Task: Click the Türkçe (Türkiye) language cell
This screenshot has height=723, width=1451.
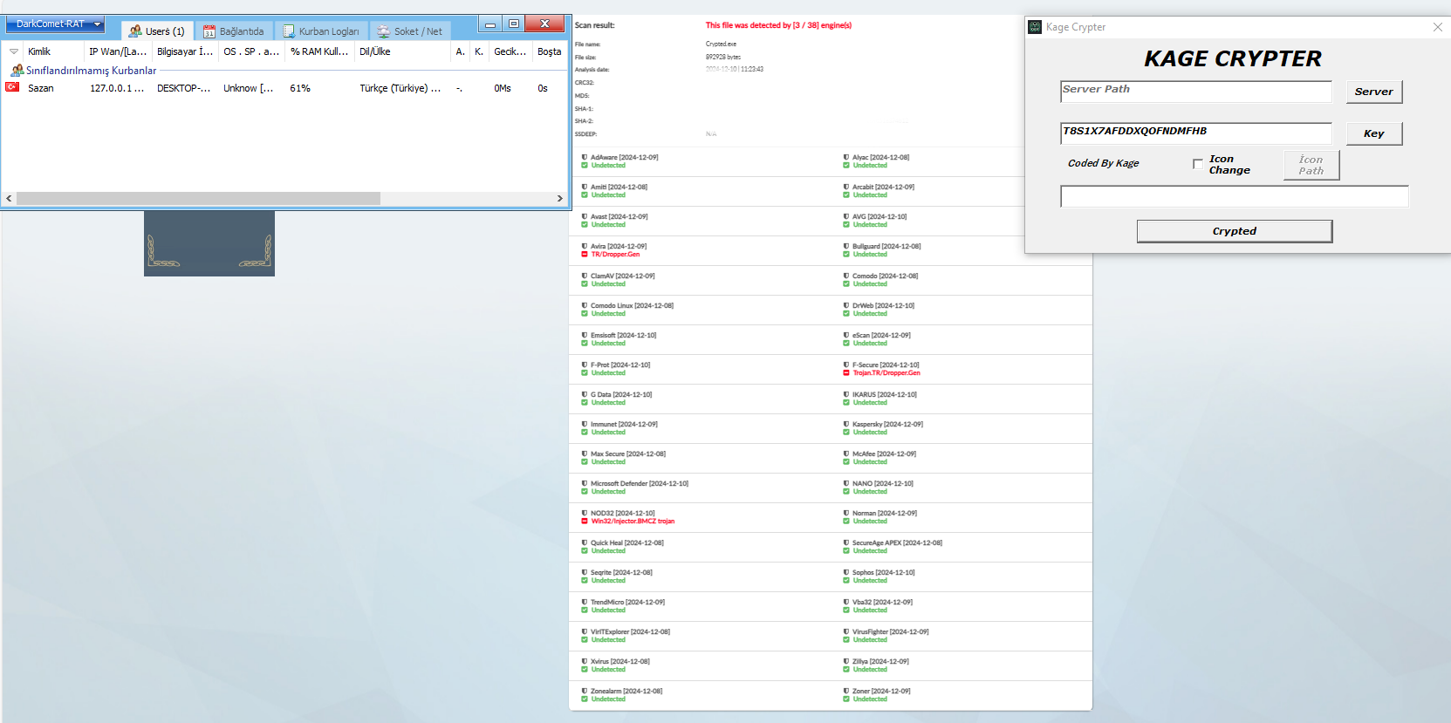Action: [400, 88]
